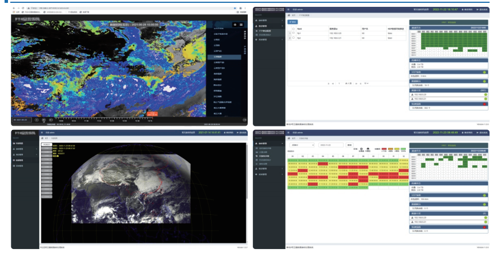The width and height of the screenshot is (493, 253).
Task: Select highlighted third submenu item in heatmap sidebar
Action: point(269,156)
